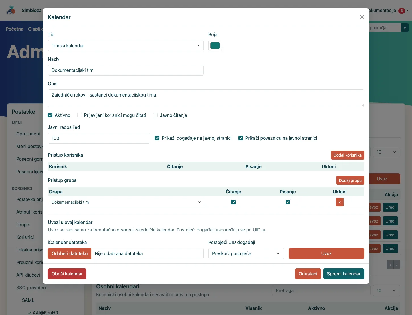The width and height of the screenshot is (412, 315).
Task: Click the search icon next to područja field
Action: click(x=405, y=28)
